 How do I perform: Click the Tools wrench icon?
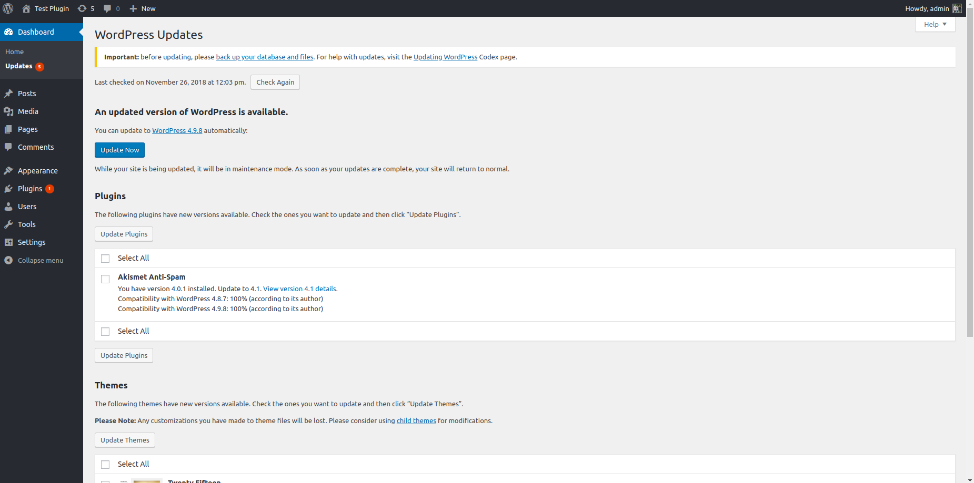click(8, 224)
